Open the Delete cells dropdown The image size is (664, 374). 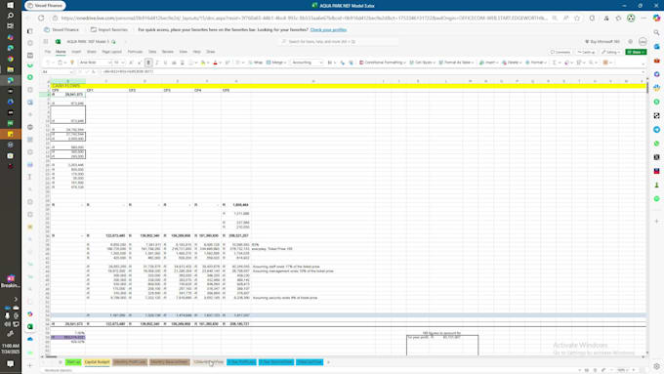[x=512, y=62]
